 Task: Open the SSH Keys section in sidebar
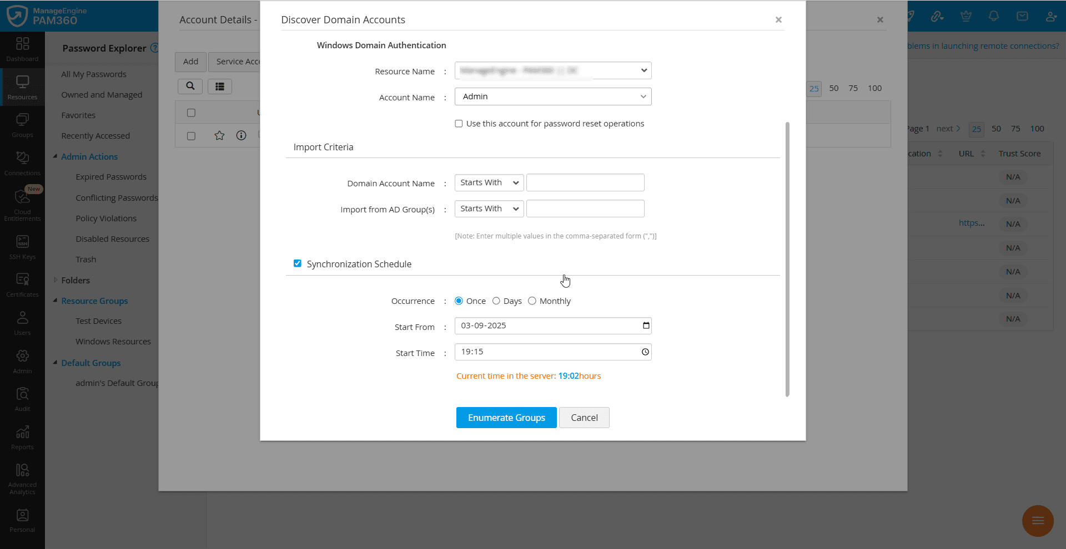tap(22, 246)
